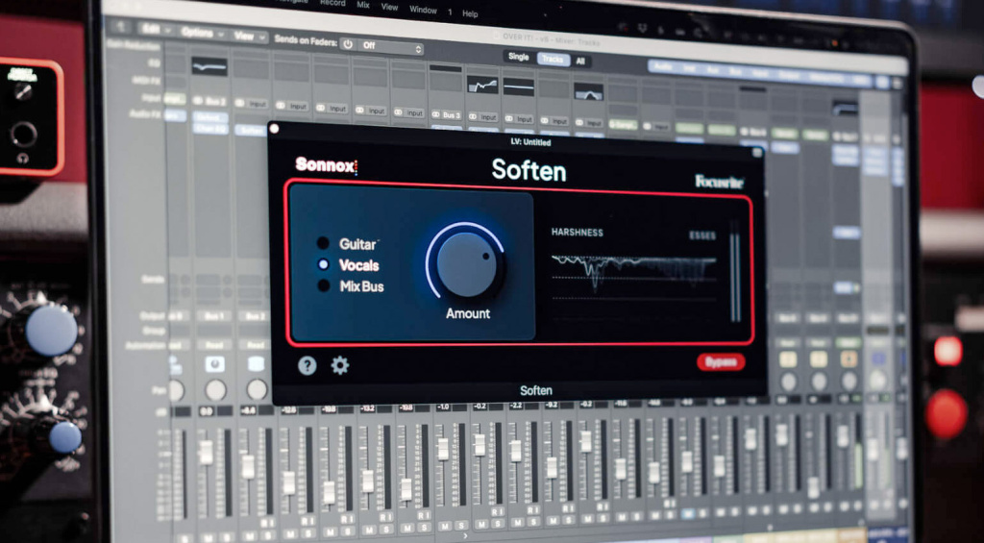Click the Focusrite logo in the plugin

[719, 182]
